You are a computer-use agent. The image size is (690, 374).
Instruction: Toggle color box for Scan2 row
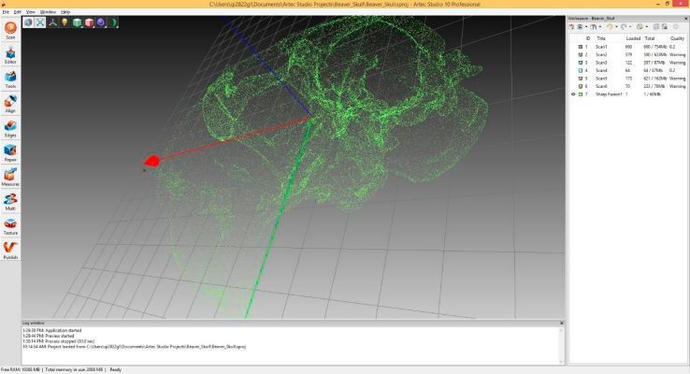click(581, 54)
